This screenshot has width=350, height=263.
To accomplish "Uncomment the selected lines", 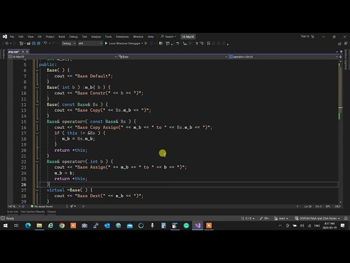I will click(201, 43).
